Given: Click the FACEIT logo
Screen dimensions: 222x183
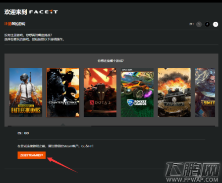Looking at the screenshot, I should 44,12.
